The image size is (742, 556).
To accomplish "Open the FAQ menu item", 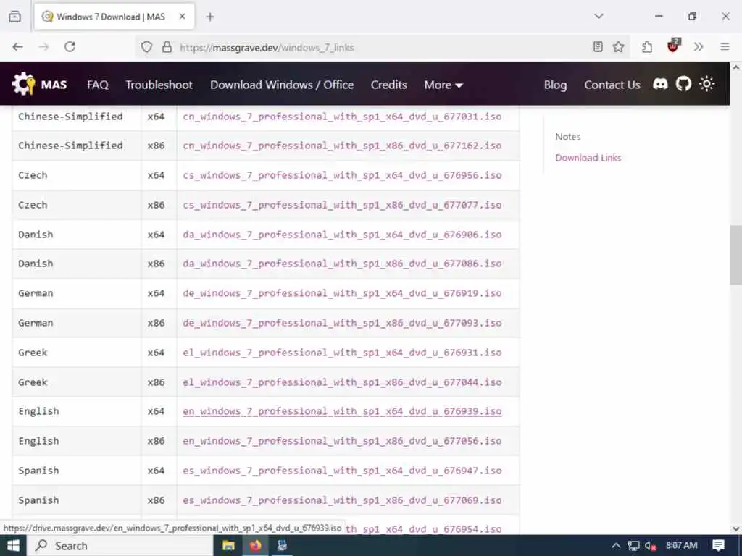I will coord(98,85).
